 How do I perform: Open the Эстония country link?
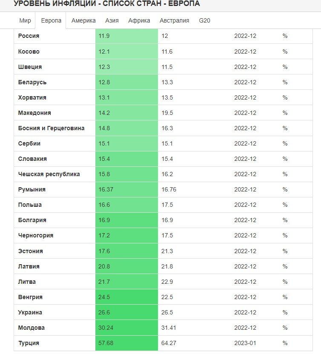30,251
